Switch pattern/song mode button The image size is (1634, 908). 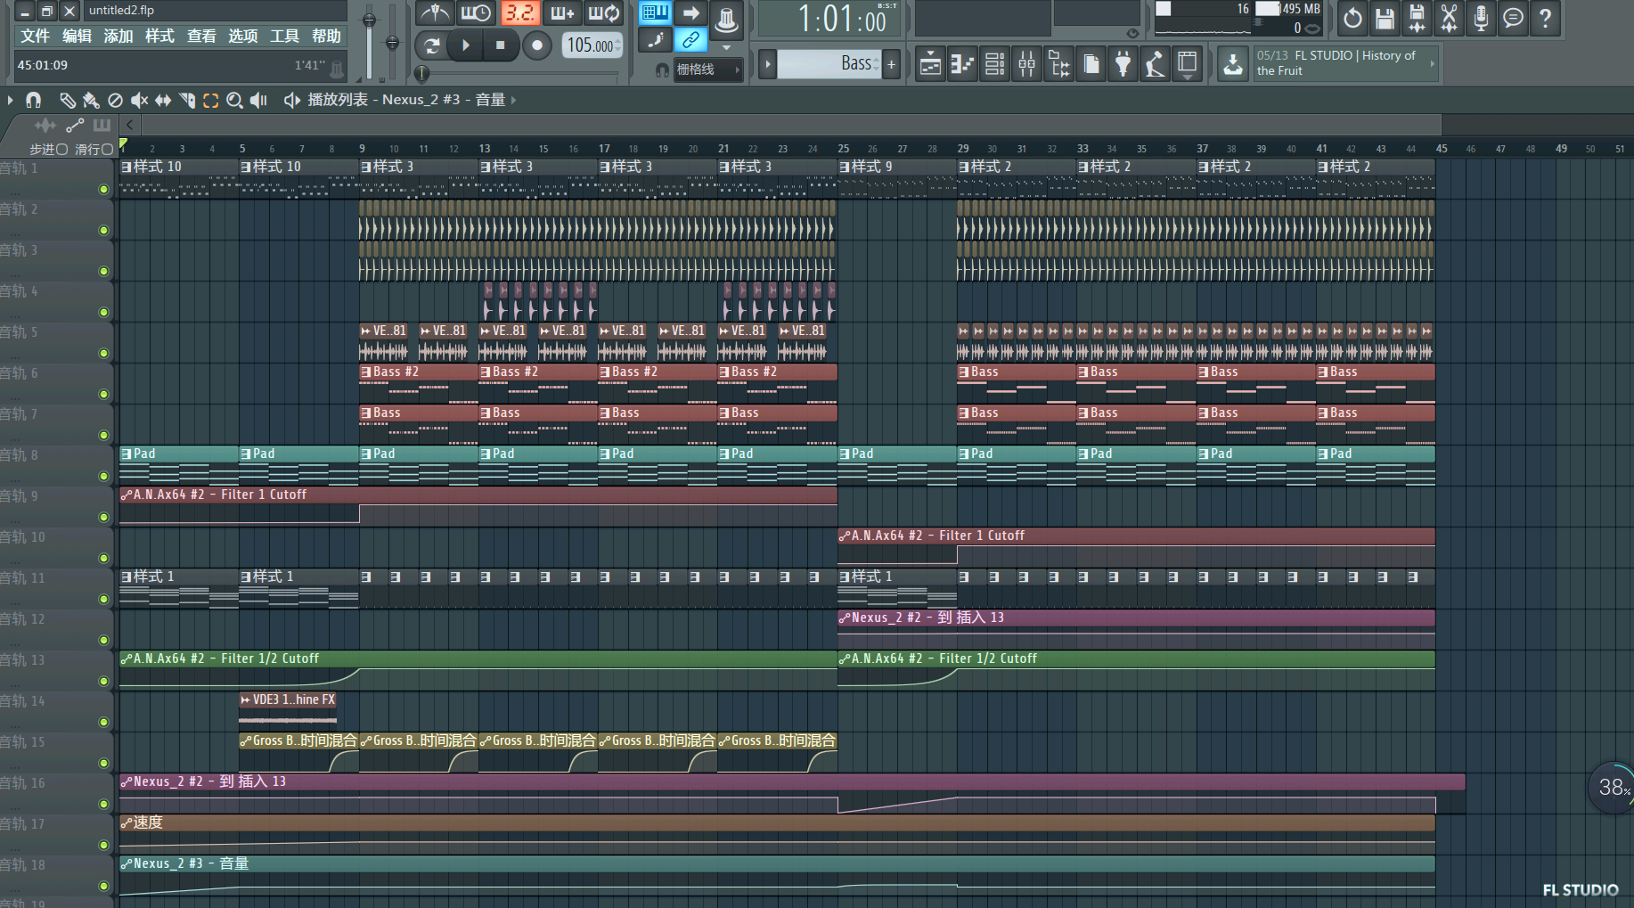[x=432, y=45]
